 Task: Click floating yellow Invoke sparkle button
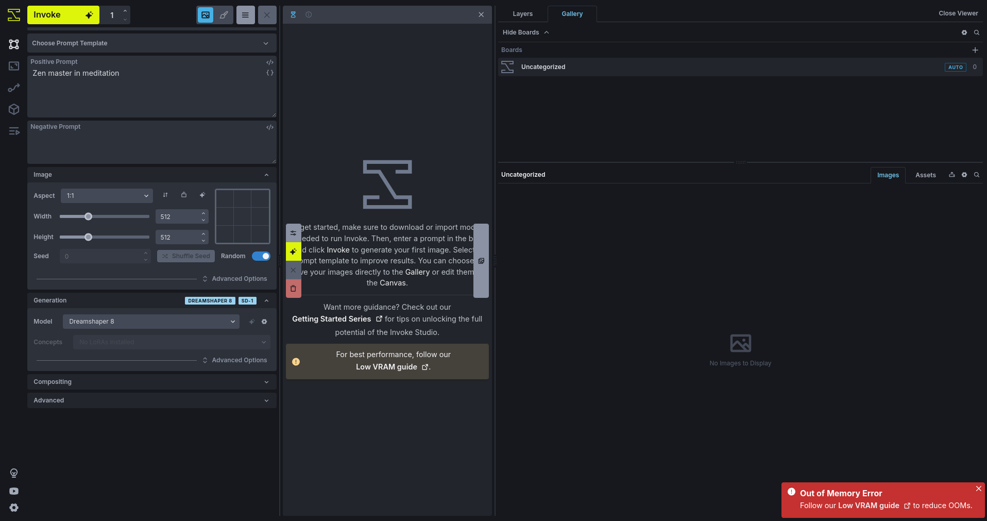coord(293,251)
